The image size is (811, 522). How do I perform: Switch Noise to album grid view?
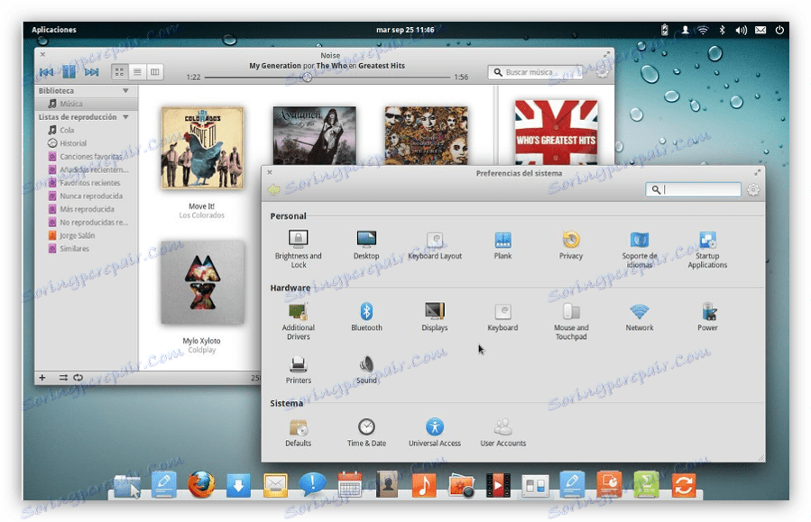click(119, 72)
